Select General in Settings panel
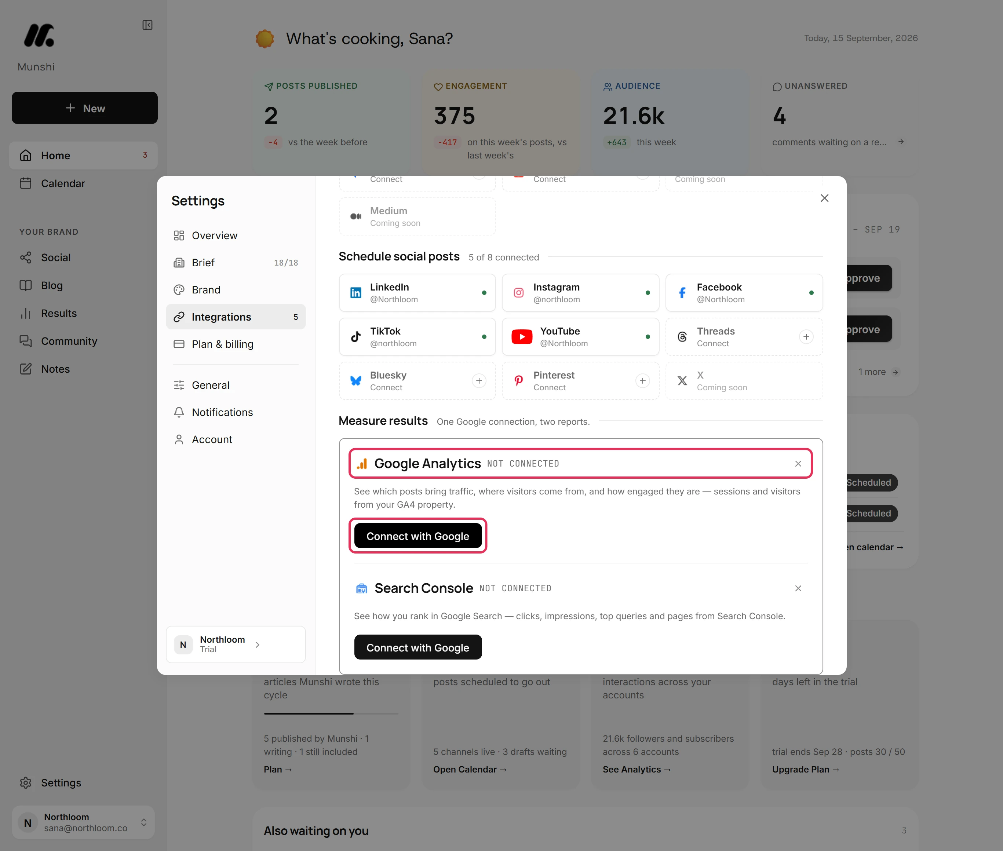 pyautogui.click(x=236, y=385)
